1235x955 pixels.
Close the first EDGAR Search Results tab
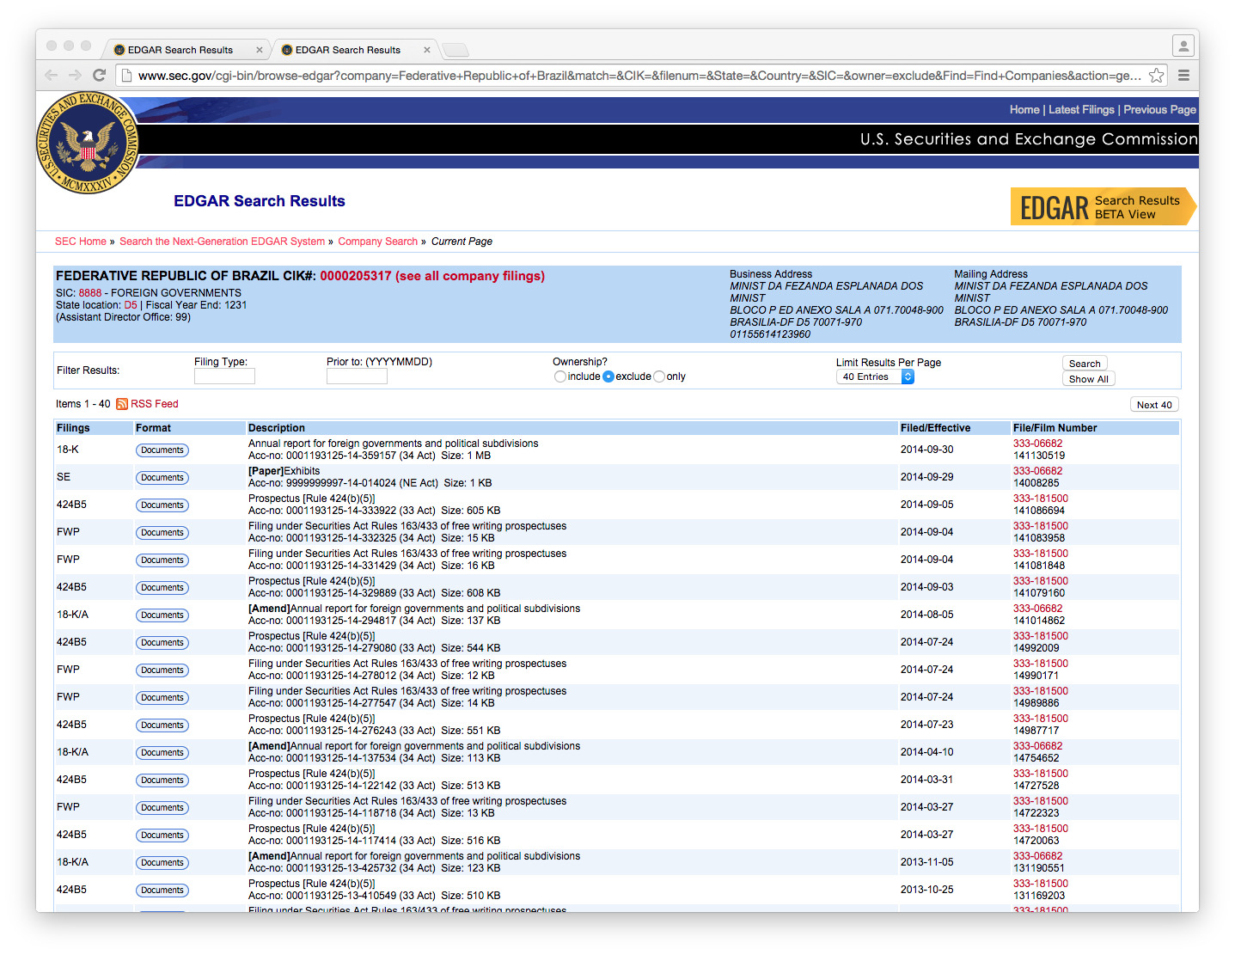pos(260,50)
